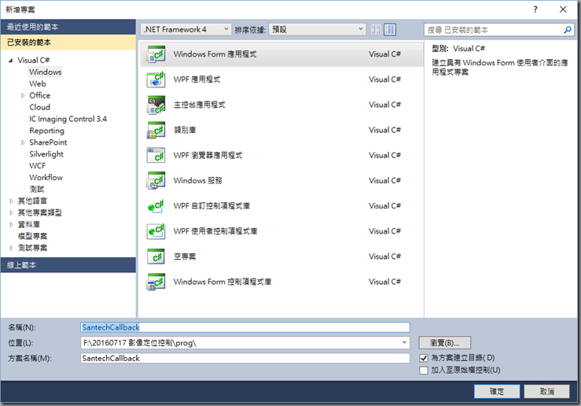Toggle 為方案建立目錄 checkbox
This screenshot has height=406, width=581.
(x=424, y=358)
